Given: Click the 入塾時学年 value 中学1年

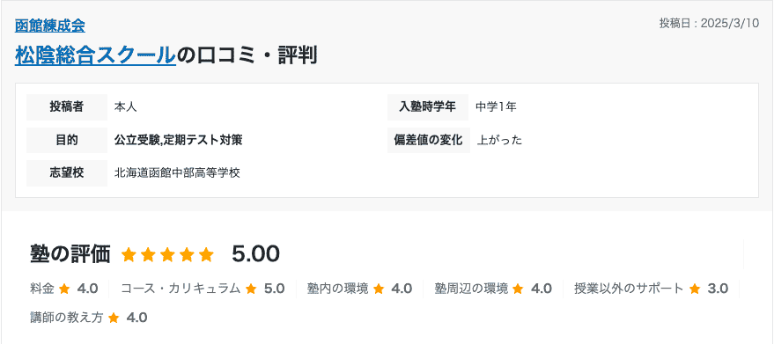Looking at the screenshot, I should 496,106.
